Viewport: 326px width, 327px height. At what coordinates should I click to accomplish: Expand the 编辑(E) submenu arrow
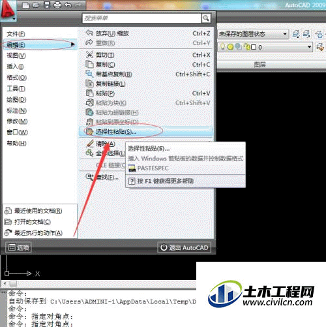(73, 45)
